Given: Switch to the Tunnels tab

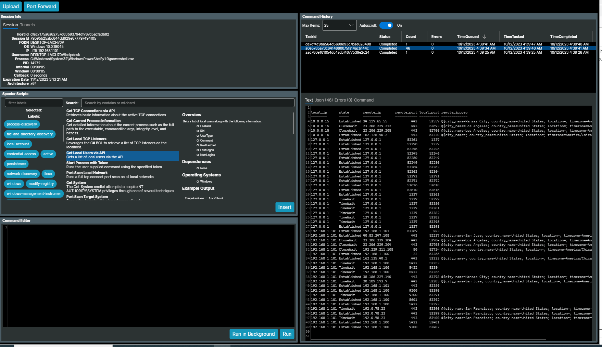Looking at the screenshot, I should [x=27, y=25].
